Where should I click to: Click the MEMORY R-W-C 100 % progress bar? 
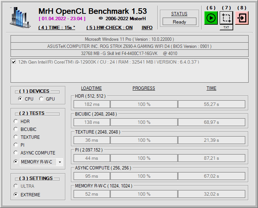[144, 194]
